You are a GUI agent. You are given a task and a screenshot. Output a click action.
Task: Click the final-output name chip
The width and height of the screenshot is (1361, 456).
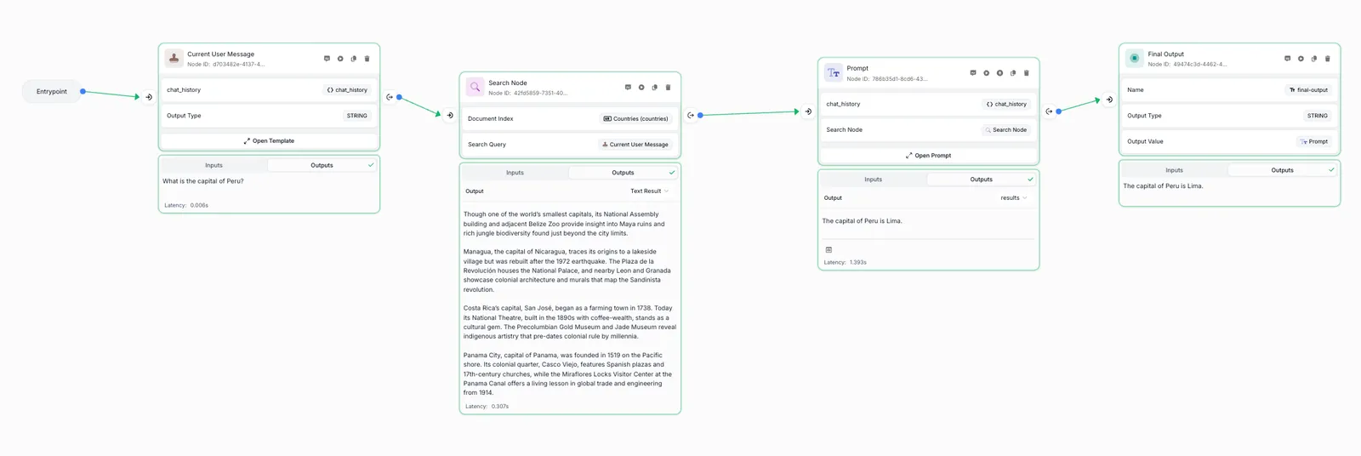[x=1308, y=90]
